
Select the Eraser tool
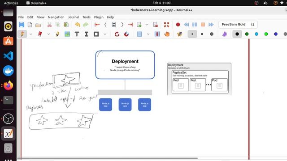pos(40,34)
